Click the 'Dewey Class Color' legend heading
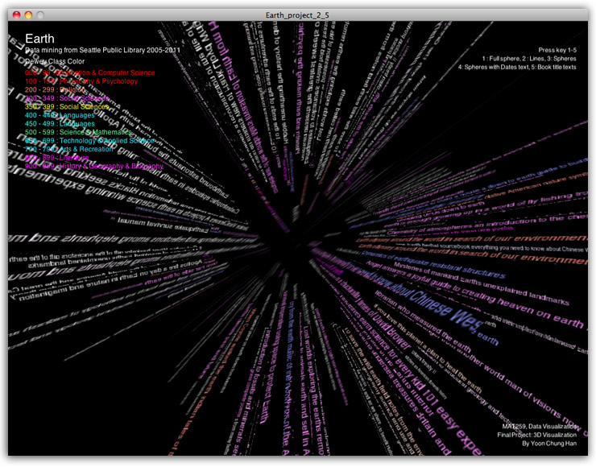The width and height of the screenshot is (596, 467). tap(55, 61)
